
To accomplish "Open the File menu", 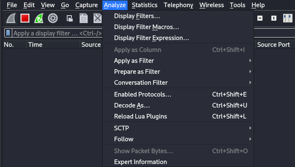I will [12, 5].
